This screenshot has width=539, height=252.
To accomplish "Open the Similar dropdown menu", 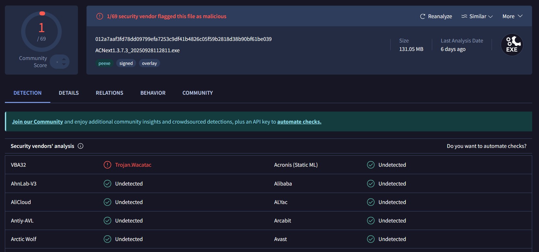I will click(x=477, y=16).
